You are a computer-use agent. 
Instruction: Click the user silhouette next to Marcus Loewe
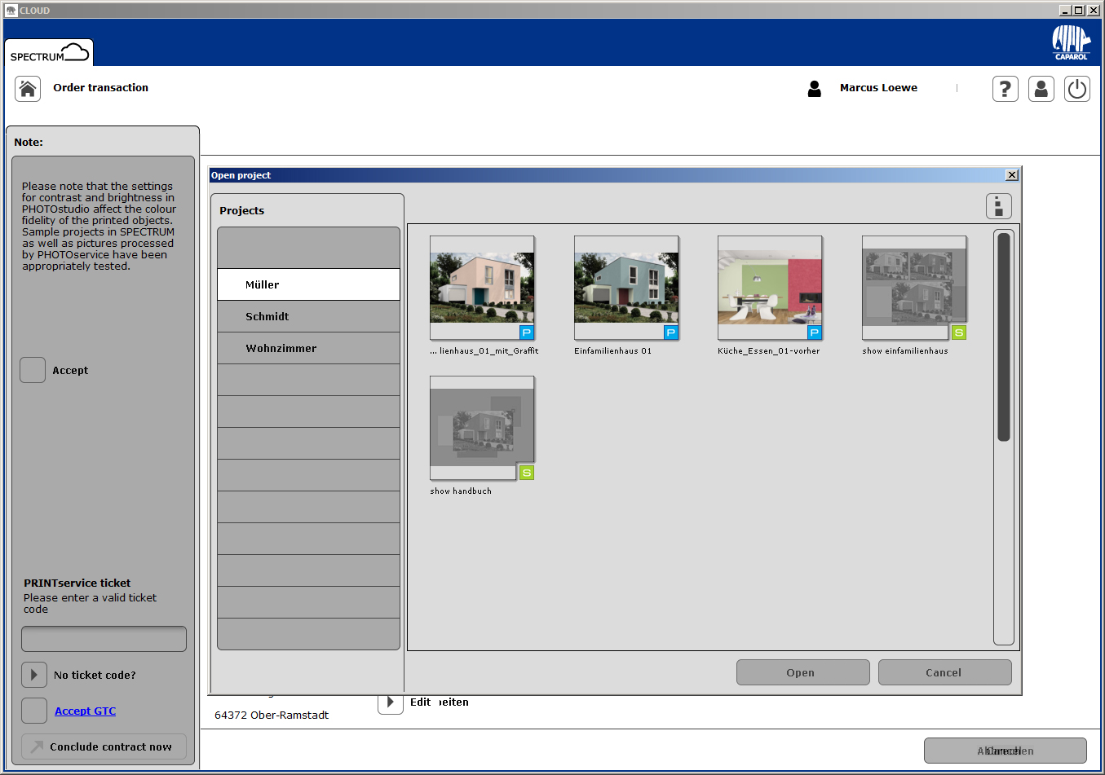point(814,89)
